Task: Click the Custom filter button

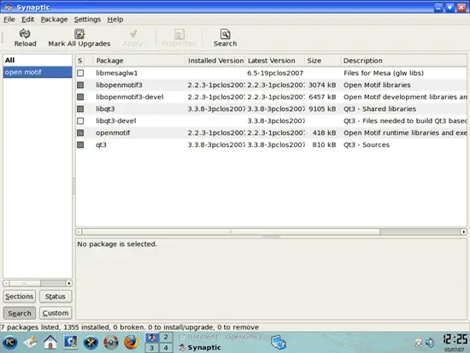Action: pos(56,313)
